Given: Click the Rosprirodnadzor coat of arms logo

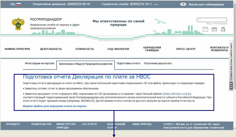Looking at the screenshot, I should pos(18,24).
